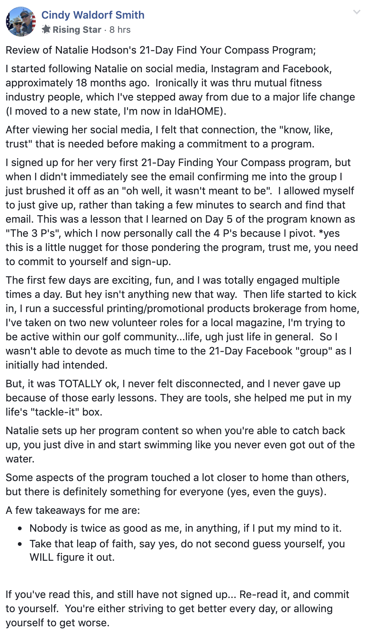Click bullet 'Nobody is twice as good as me'
Viewport: 368px width, 633px height.
pyautogui.click(x=185, y=528)
